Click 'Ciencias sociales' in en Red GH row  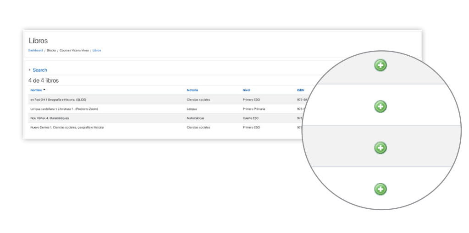point(199,100)
